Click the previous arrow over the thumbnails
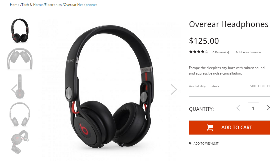The width and height of the screenshot is (278, 163). pyautogui.click(x=14, y=89)
